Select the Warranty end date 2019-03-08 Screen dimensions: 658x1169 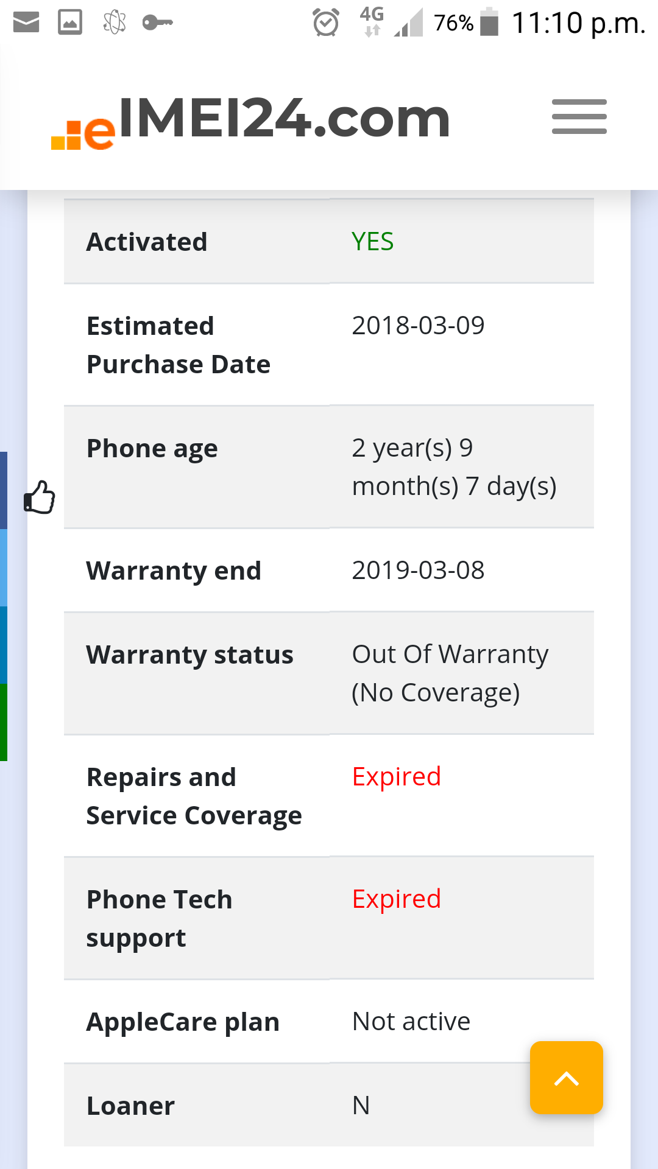tap(418, 570)
